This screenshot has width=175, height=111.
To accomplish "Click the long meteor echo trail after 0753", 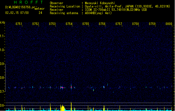I will click(63, 88).
